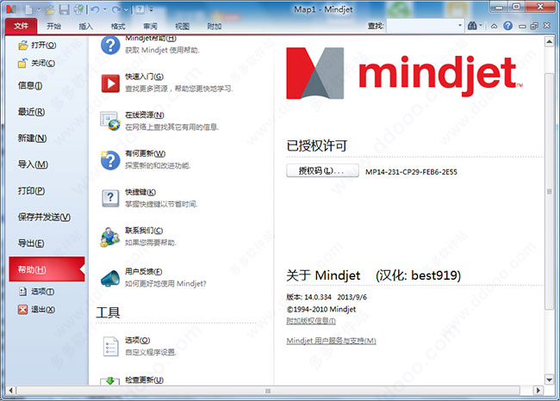Switch to the 附加 ribbon tab
Image resolution: width=560 pixels, height=401 pixels.
215,26
